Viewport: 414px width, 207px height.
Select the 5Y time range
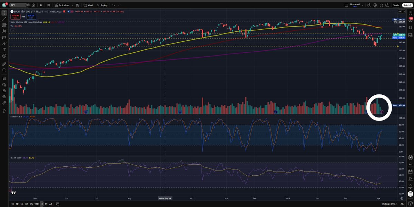point(46,204)
